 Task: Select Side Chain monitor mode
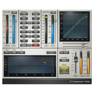[x=64, y=70]
